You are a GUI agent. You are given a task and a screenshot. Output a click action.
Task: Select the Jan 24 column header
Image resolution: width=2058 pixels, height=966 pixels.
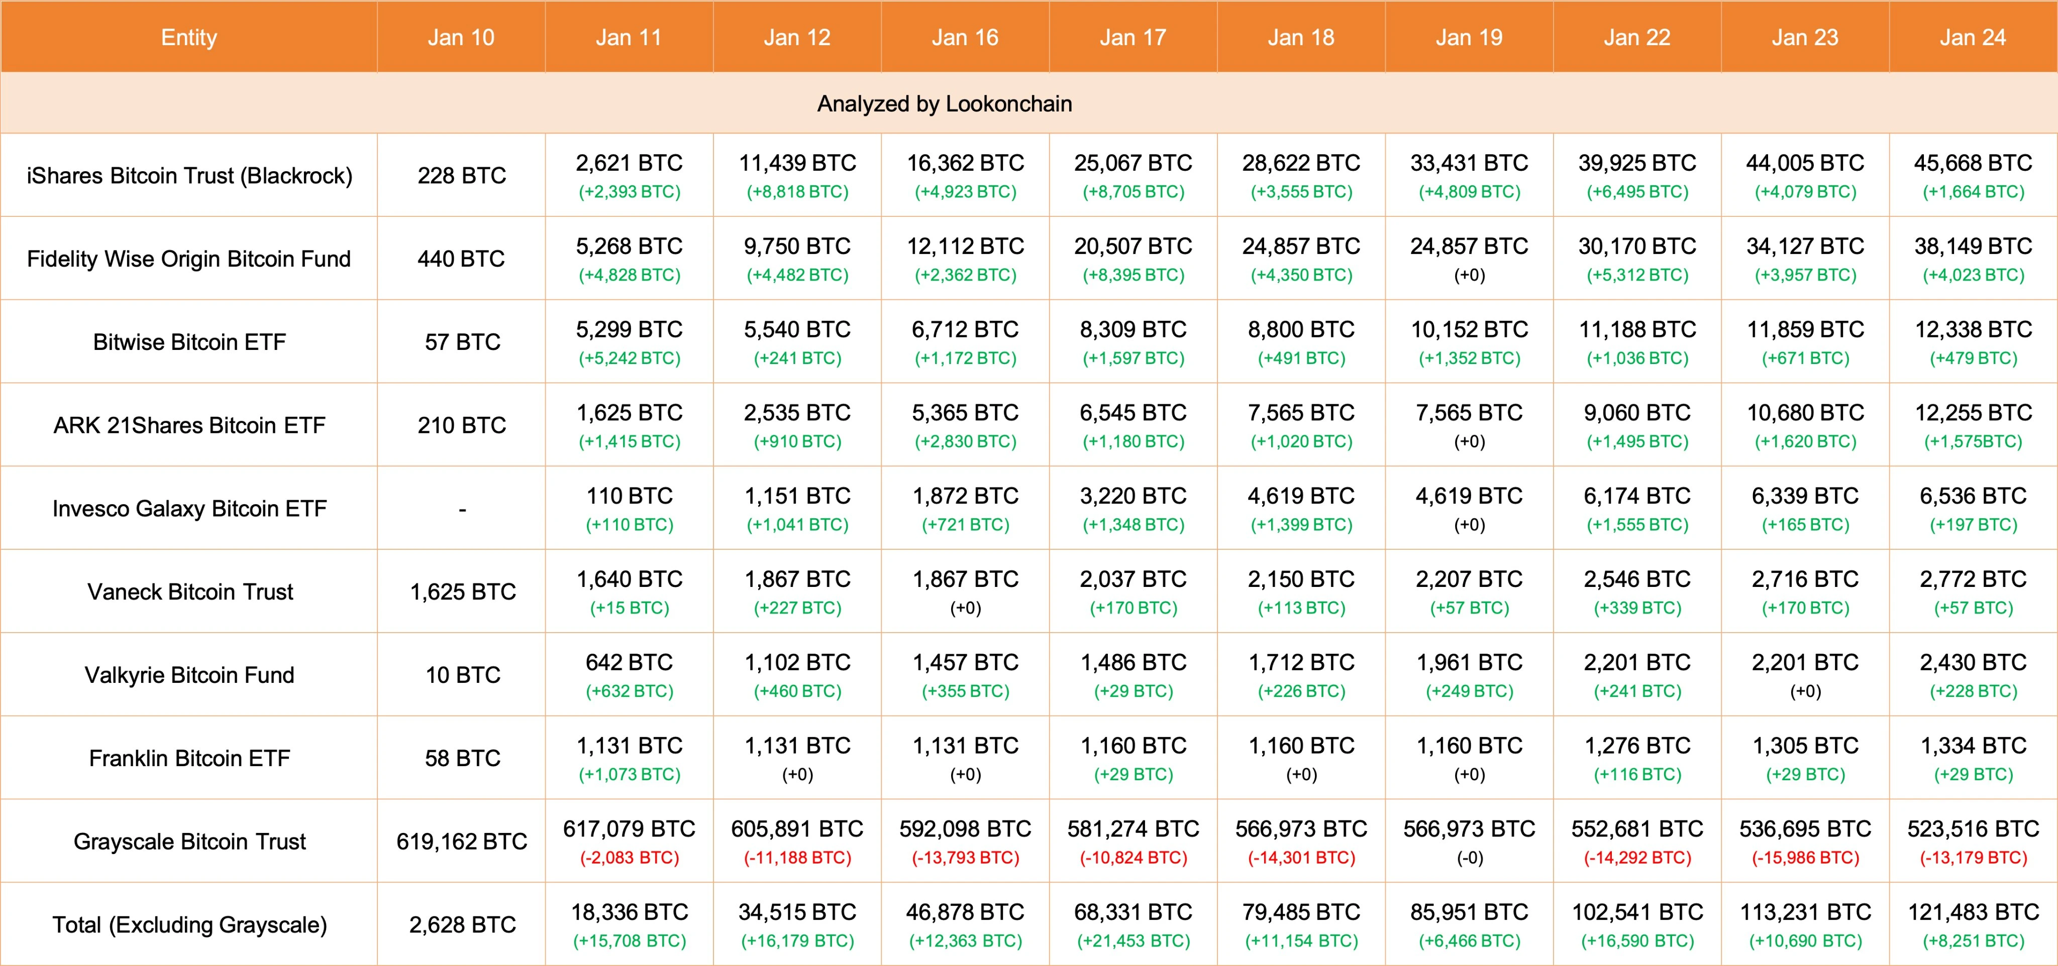[x=1973, y=38]
